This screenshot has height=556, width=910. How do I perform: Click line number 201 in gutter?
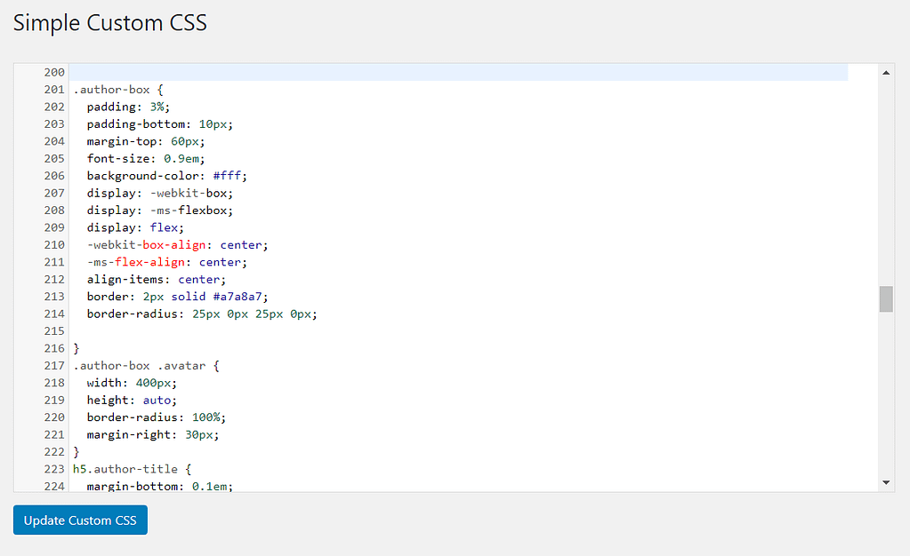pos(54,90)
